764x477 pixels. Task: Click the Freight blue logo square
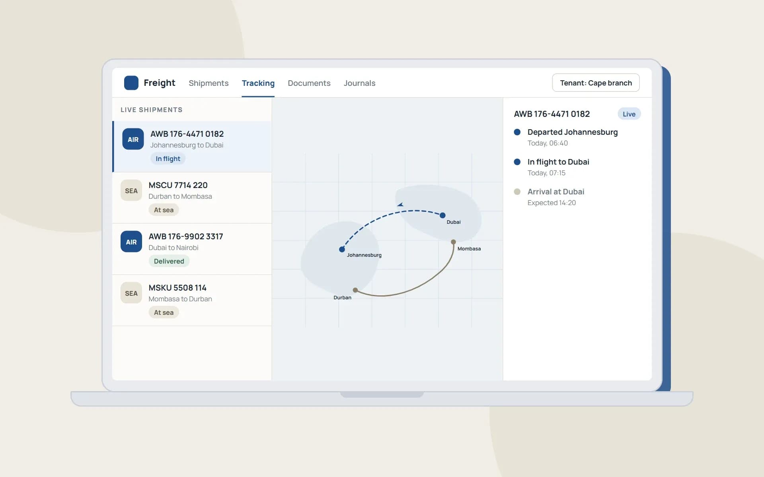pyautogui.click(x=131, y=83)
